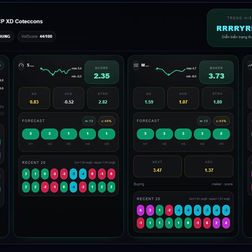Click the AVG -0.52 tile
252x252 pixels.
[68, 98]
